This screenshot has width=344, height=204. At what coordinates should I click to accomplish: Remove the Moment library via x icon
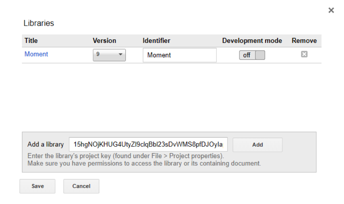(304, 54)
